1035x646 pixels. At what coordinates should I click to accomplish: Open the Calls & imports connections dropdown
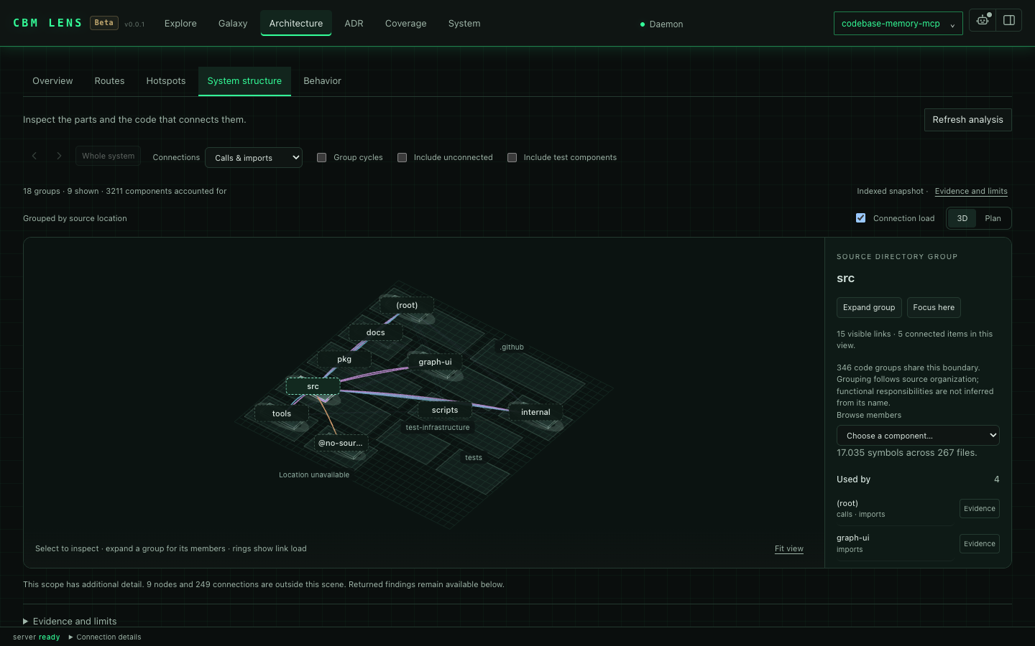[x=254, y=157]
